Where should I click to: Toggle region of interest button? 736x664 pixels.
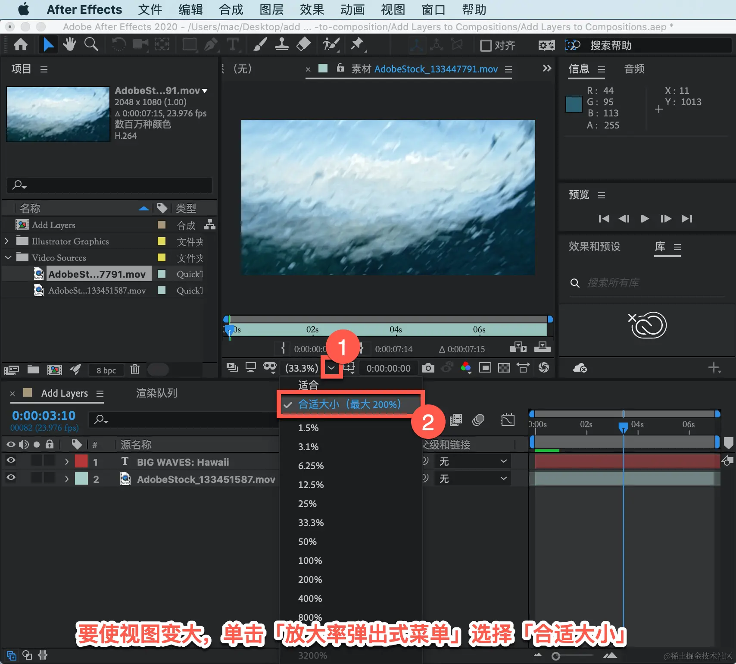click(485, 368)
